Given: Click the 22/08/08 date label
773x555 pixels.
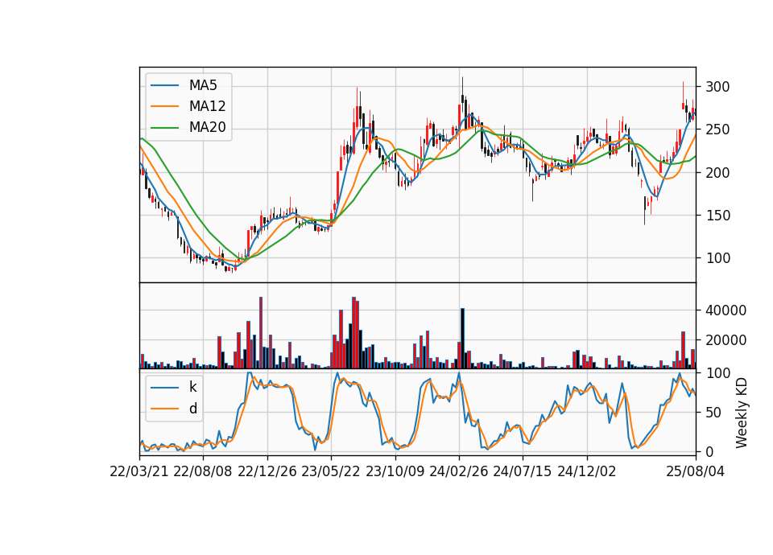Looking at the screenshot, I should click(x=203, y=471).
